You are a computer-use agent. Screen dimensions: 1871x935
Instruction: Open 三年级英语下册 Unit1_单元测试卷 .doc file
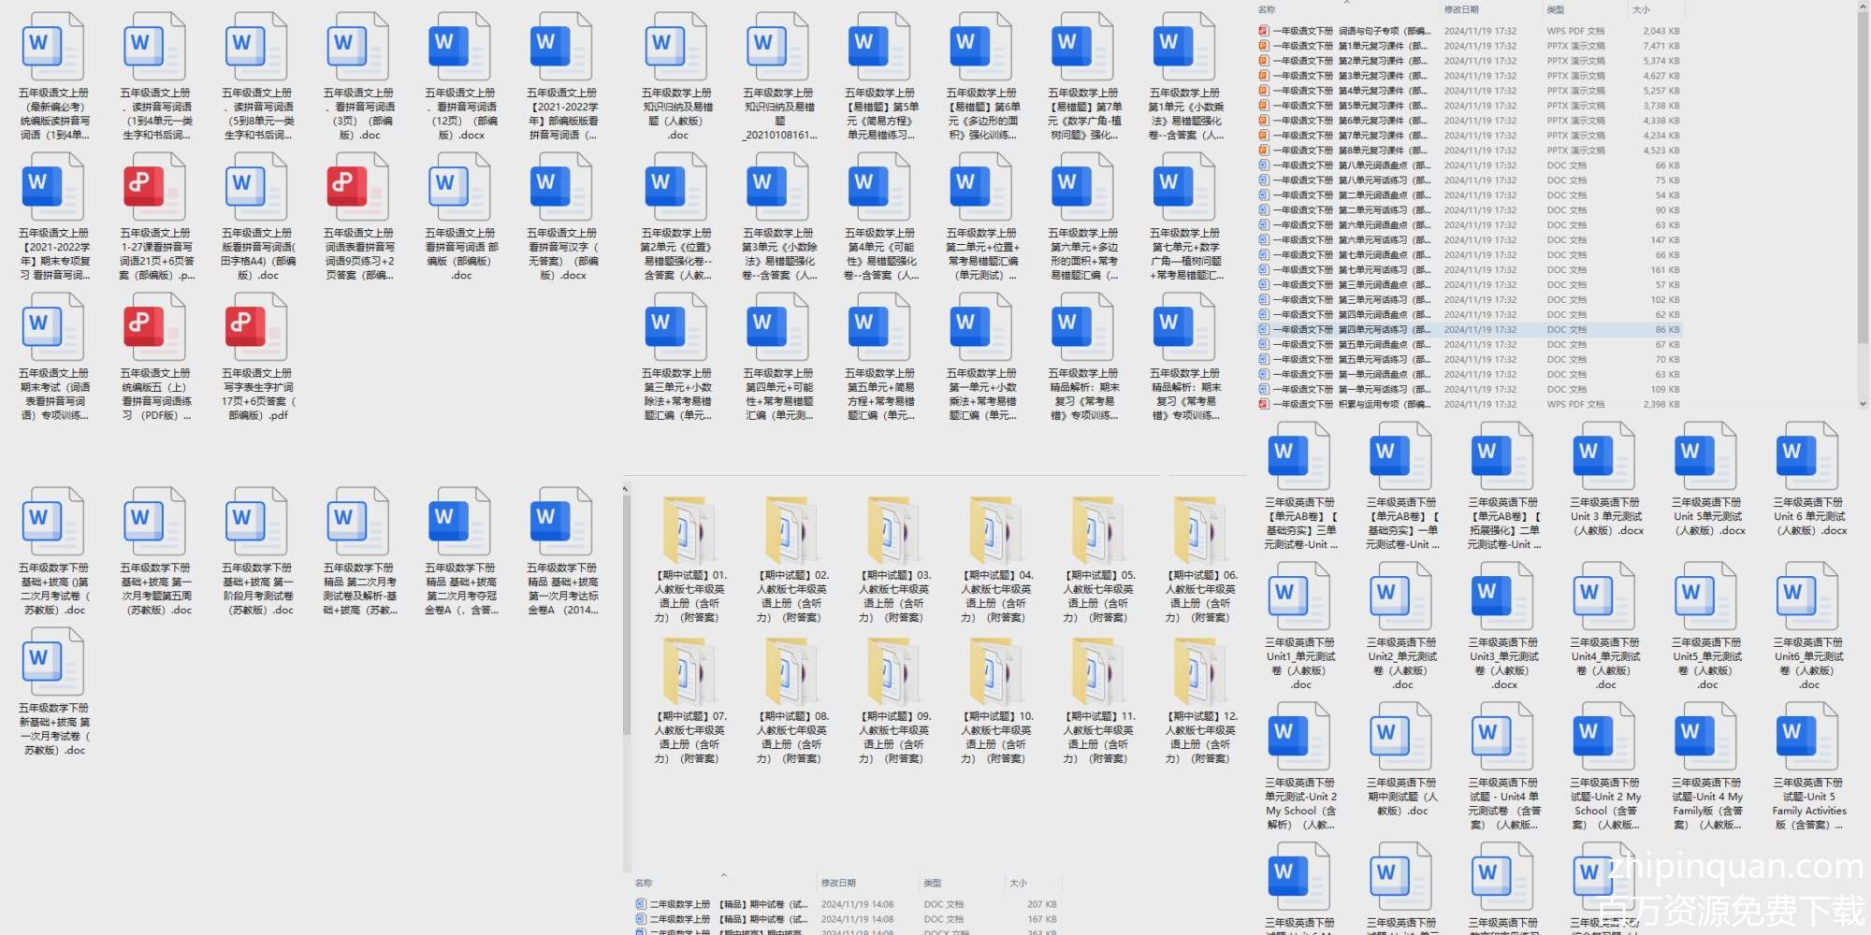pyautogui.click(x=1299, y=598)
